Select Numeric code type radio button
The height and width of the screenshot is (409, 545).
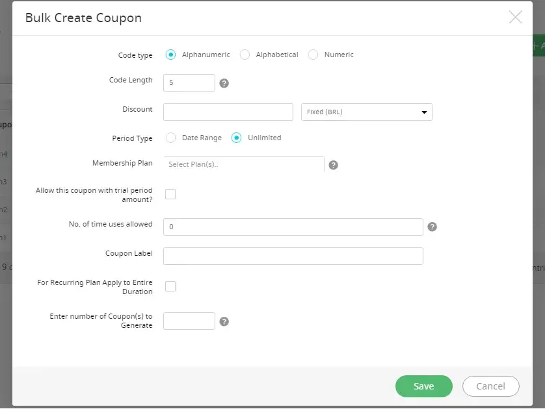[x=313, y=55]
